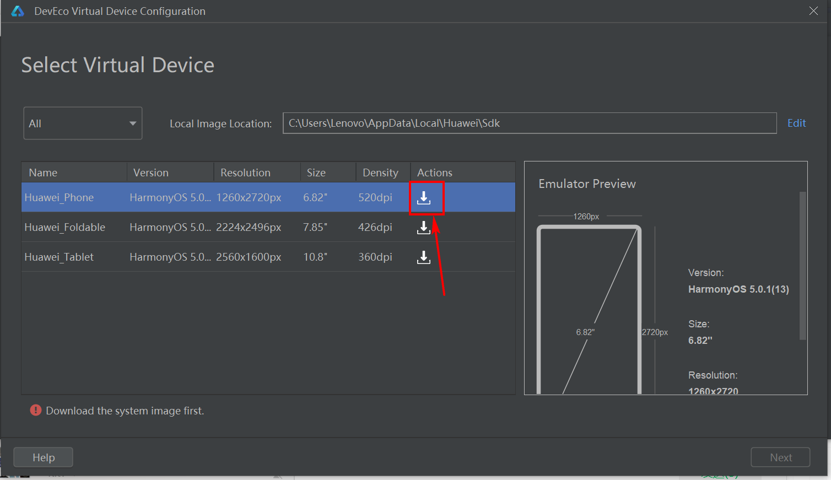
Task: Select the Huawei_Foldable device row
Action: tap(65, 227)
